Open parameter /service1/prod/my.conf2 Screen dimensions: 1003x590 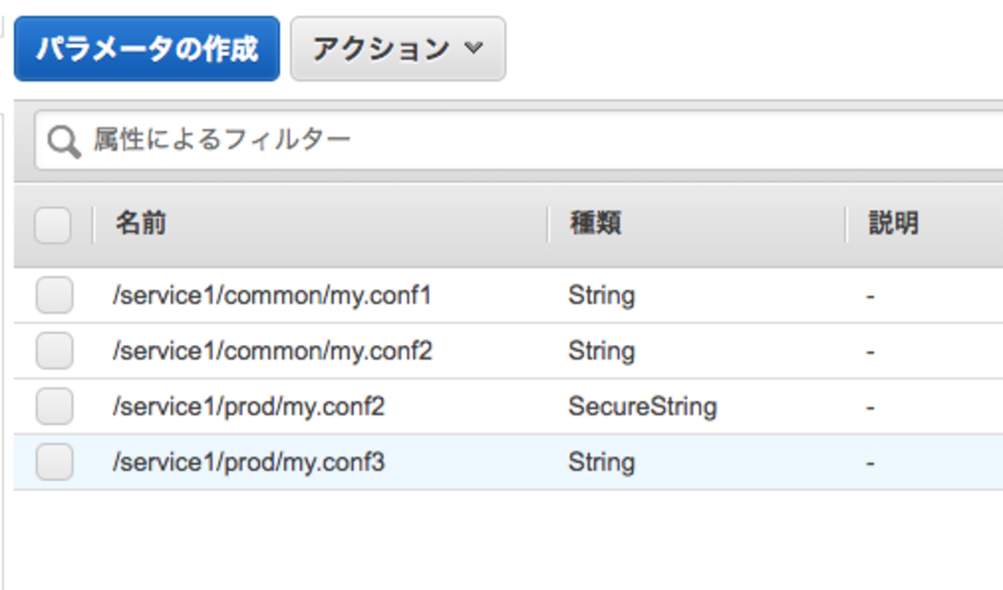pos(248,406)
